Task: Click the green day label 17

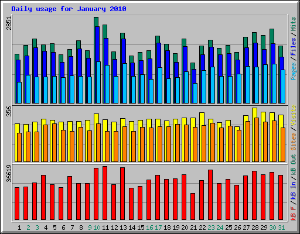Action: [158, 228]
